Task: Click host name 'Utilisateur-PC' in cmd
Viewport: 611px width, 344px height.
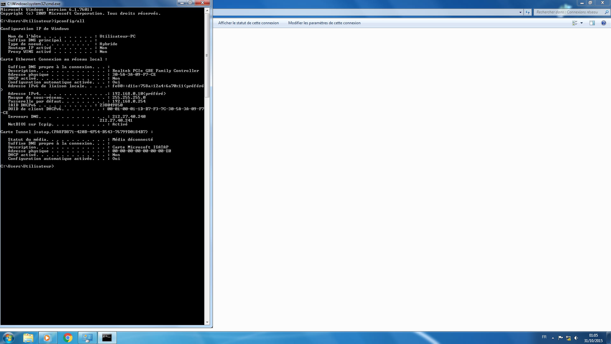Action: point(117,36)
